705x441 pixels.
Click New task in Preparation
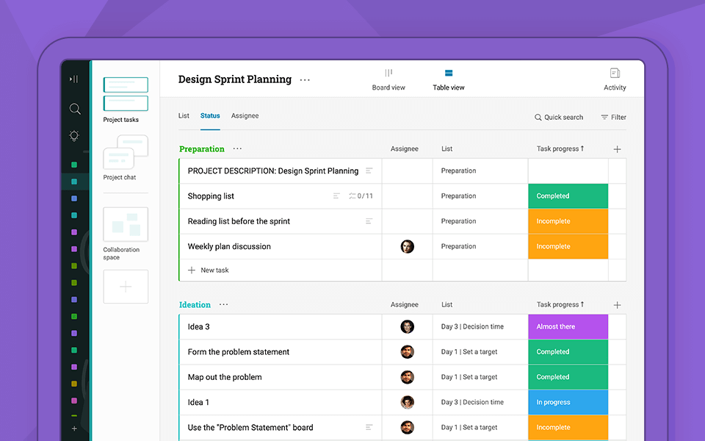point(208,270)
